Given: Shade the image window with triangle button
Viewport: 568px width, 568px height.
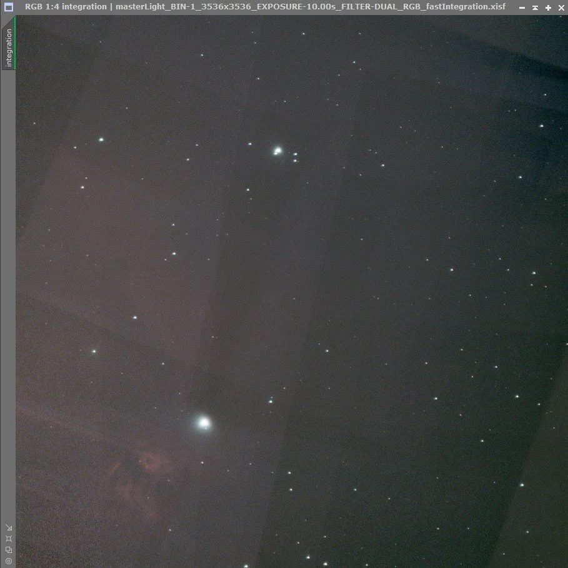Looking at the screenshot, I should (535, 8).
